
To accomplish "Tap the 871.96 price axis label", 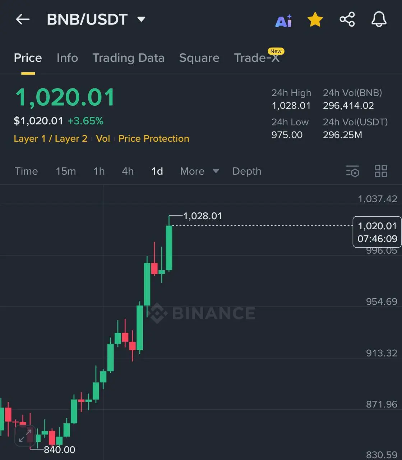I will [382, 404].
